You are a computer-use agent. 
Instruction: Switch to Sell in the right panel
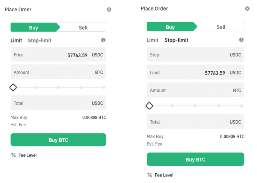pyautogui.click(x=221, y=27)
